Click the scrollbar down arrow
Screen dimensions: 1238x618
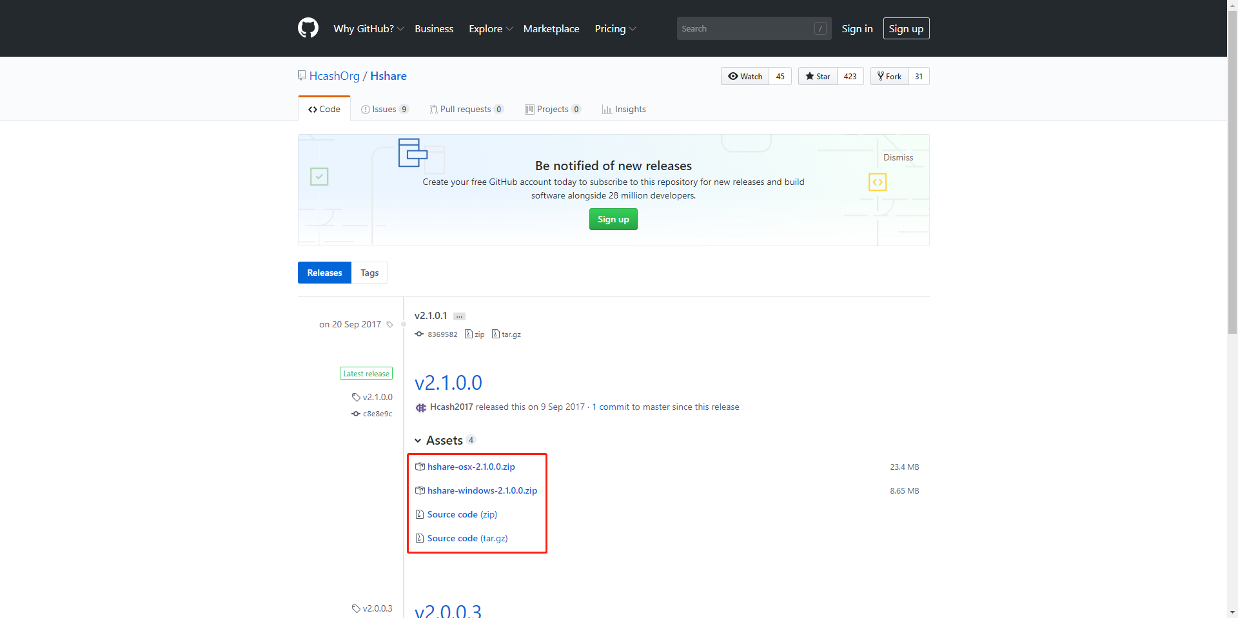pos(1232,612)
